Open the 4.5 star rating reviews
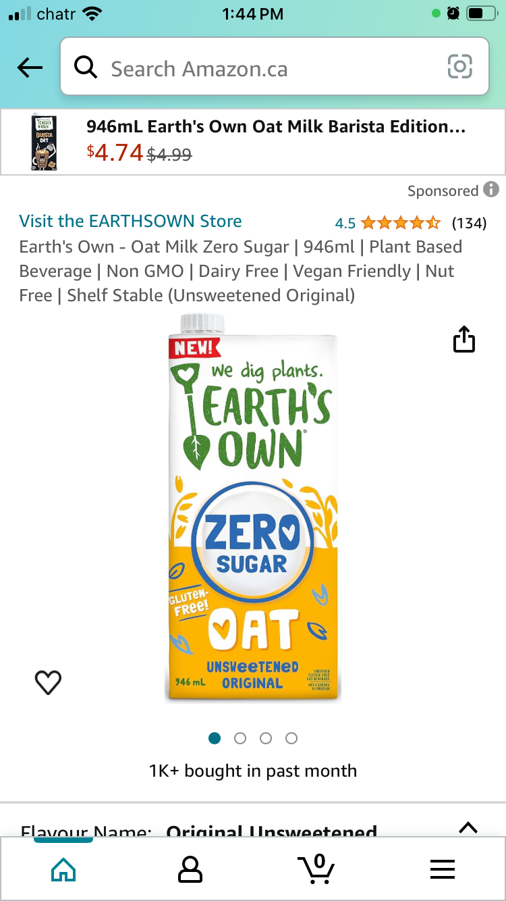 [x=410, y=222]
